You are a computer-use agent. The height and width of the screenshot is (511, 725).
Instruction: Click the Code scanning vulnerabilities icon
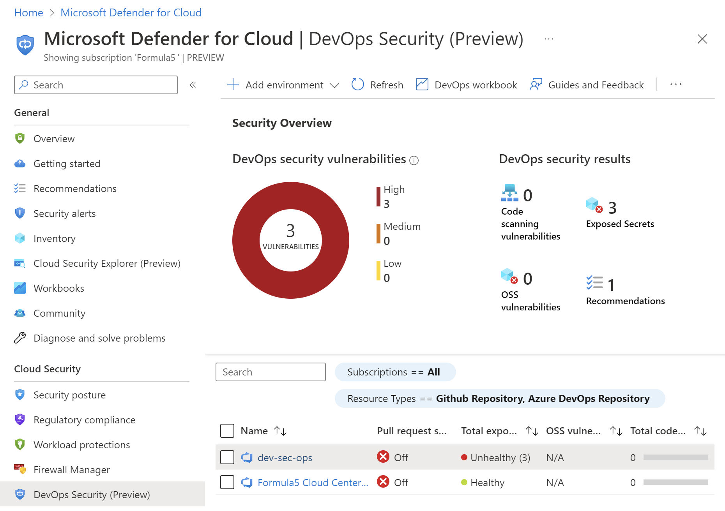[x=509, y=193]
